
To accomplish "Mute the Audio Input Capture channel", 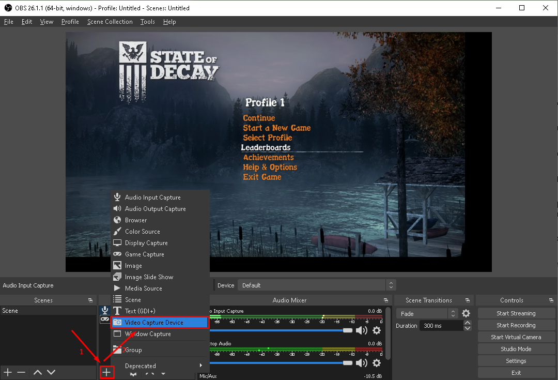I will [362, 330].
